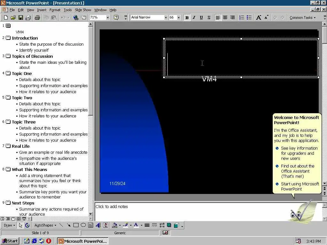Screen dimensions: 327x245
Task: Open the Window menu
Action: pos(100,10)
